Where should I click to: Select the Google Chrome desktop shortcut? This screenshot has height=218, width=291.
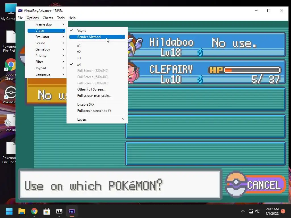click(x=10, y=69)
